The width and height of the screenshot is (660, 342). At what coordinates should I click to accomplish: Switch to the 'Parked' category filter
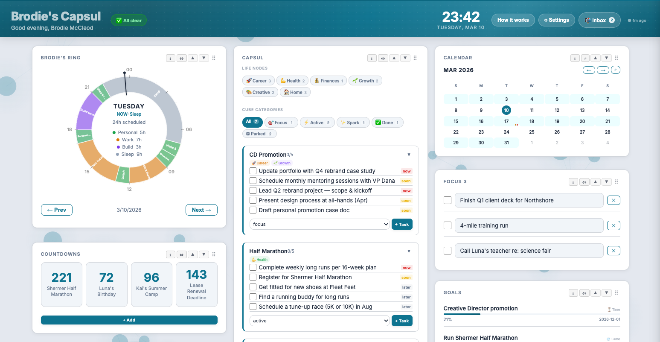259,134
